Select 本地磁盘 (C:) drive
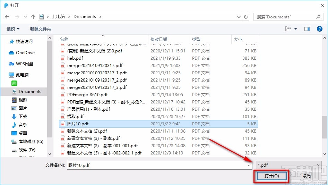The width and height of the screenshot is (328, 185). pos(27,142)
